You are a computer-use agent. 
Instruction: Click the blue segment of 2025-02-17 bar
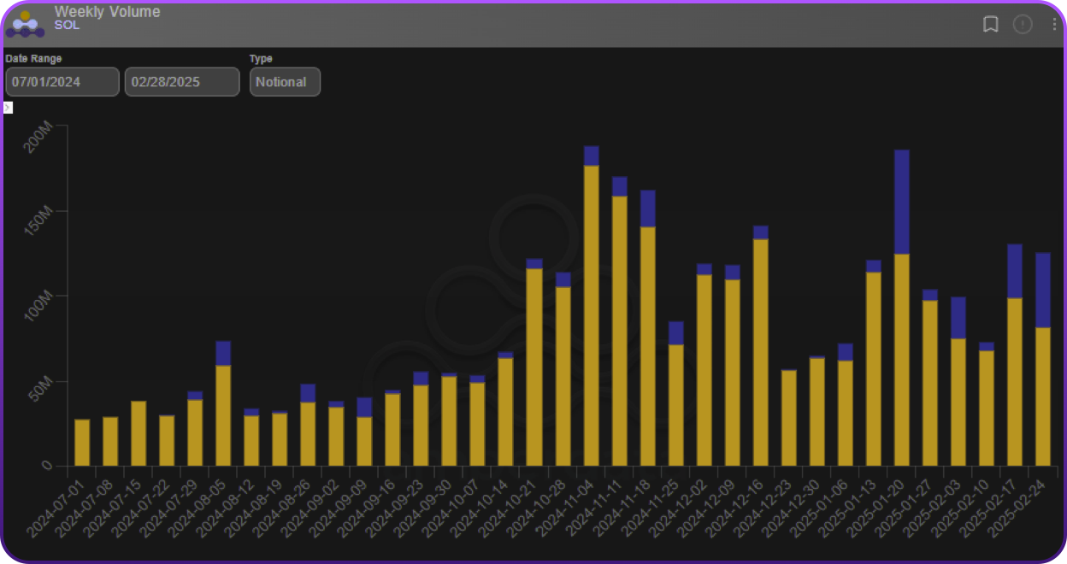(x=1014, y=271)
